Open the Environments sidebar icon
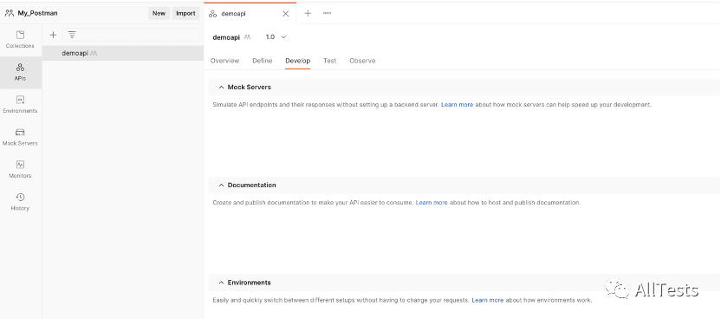Viewport: 721px width, 319px height. (x=20, y=104)
